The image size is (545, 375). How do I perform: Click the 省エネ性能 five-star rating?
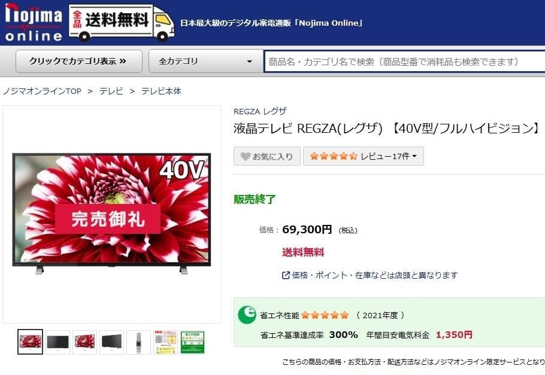coord(325,315)
